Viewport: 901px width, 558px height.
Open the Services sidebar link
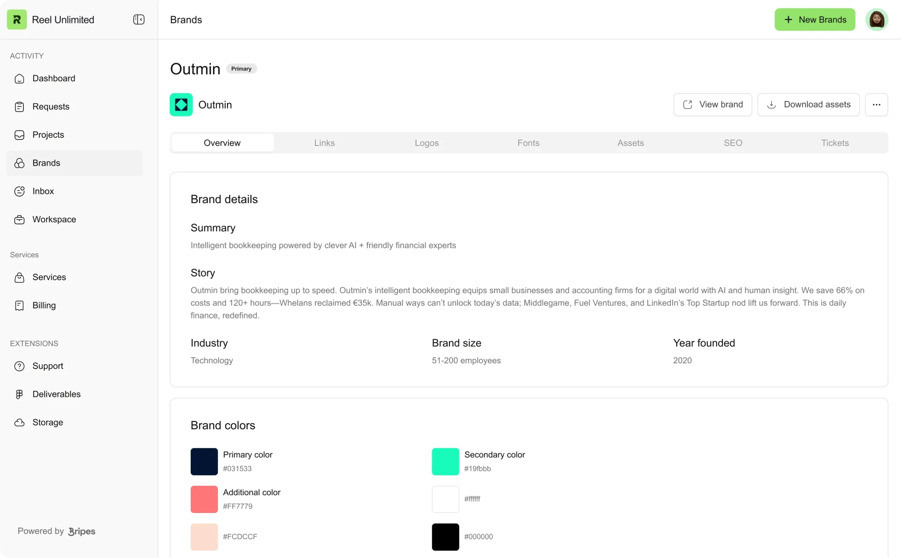click(74, 277)
